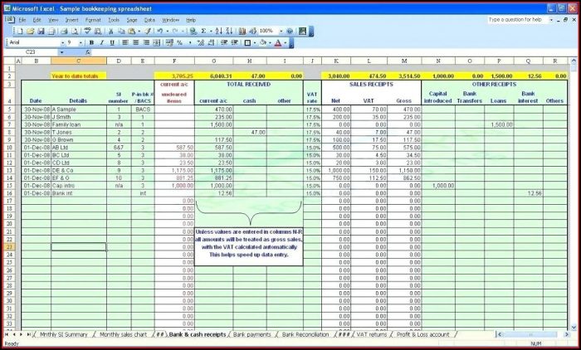Screen dimensions: 581x350
Task: Cut selection with the scissors icon
Action: tap(110, 32)
